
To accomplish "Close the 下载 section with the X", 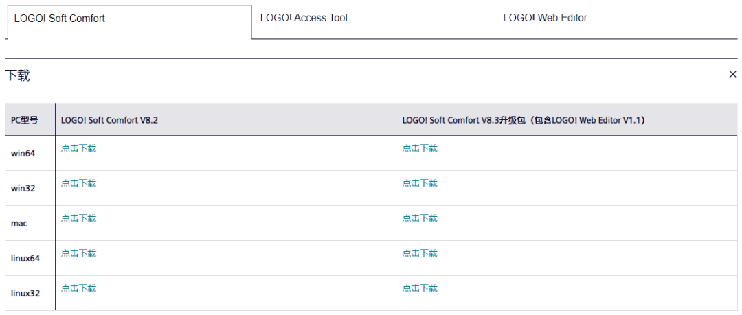I will point(732,74).
